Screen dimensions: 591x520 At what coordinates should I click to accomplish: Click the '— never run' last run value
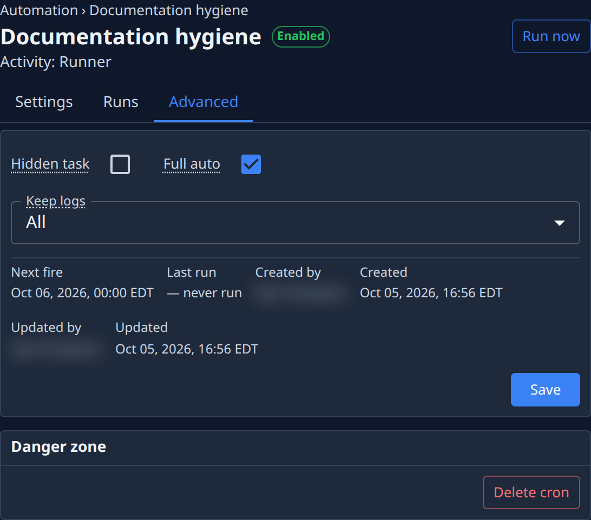click(x=204, y=293)
